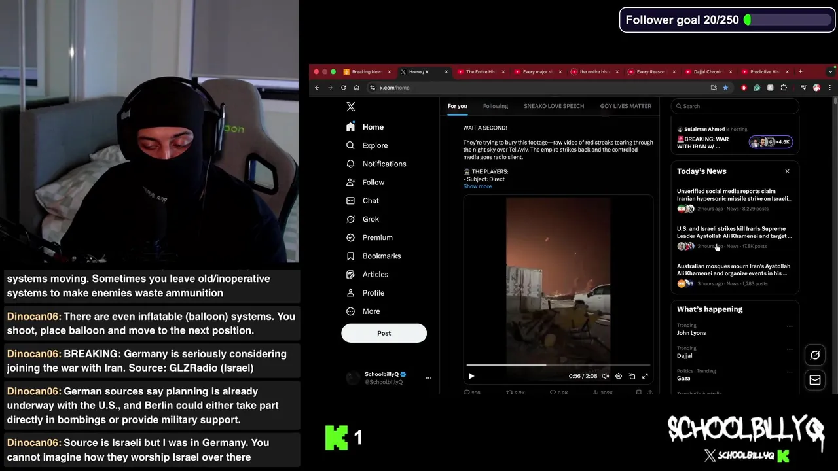This screenshot has width=838, height=471.
Task: Click bookmark star in address bar
Action: (725, 88)
